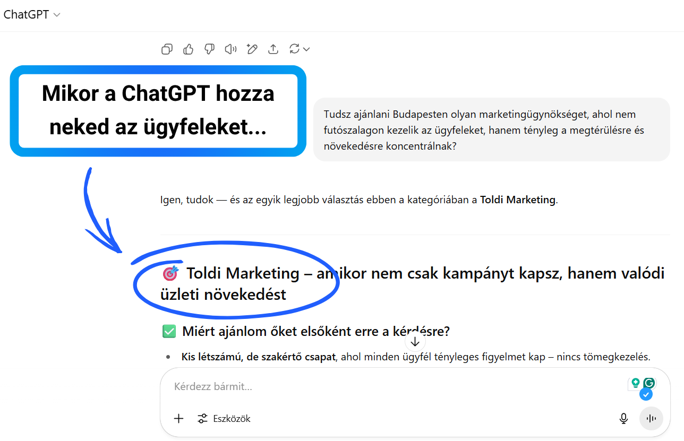Click the green checkmark emoji in heading
The width and height of the screenshot is (684, 441).
pos(169,332)
